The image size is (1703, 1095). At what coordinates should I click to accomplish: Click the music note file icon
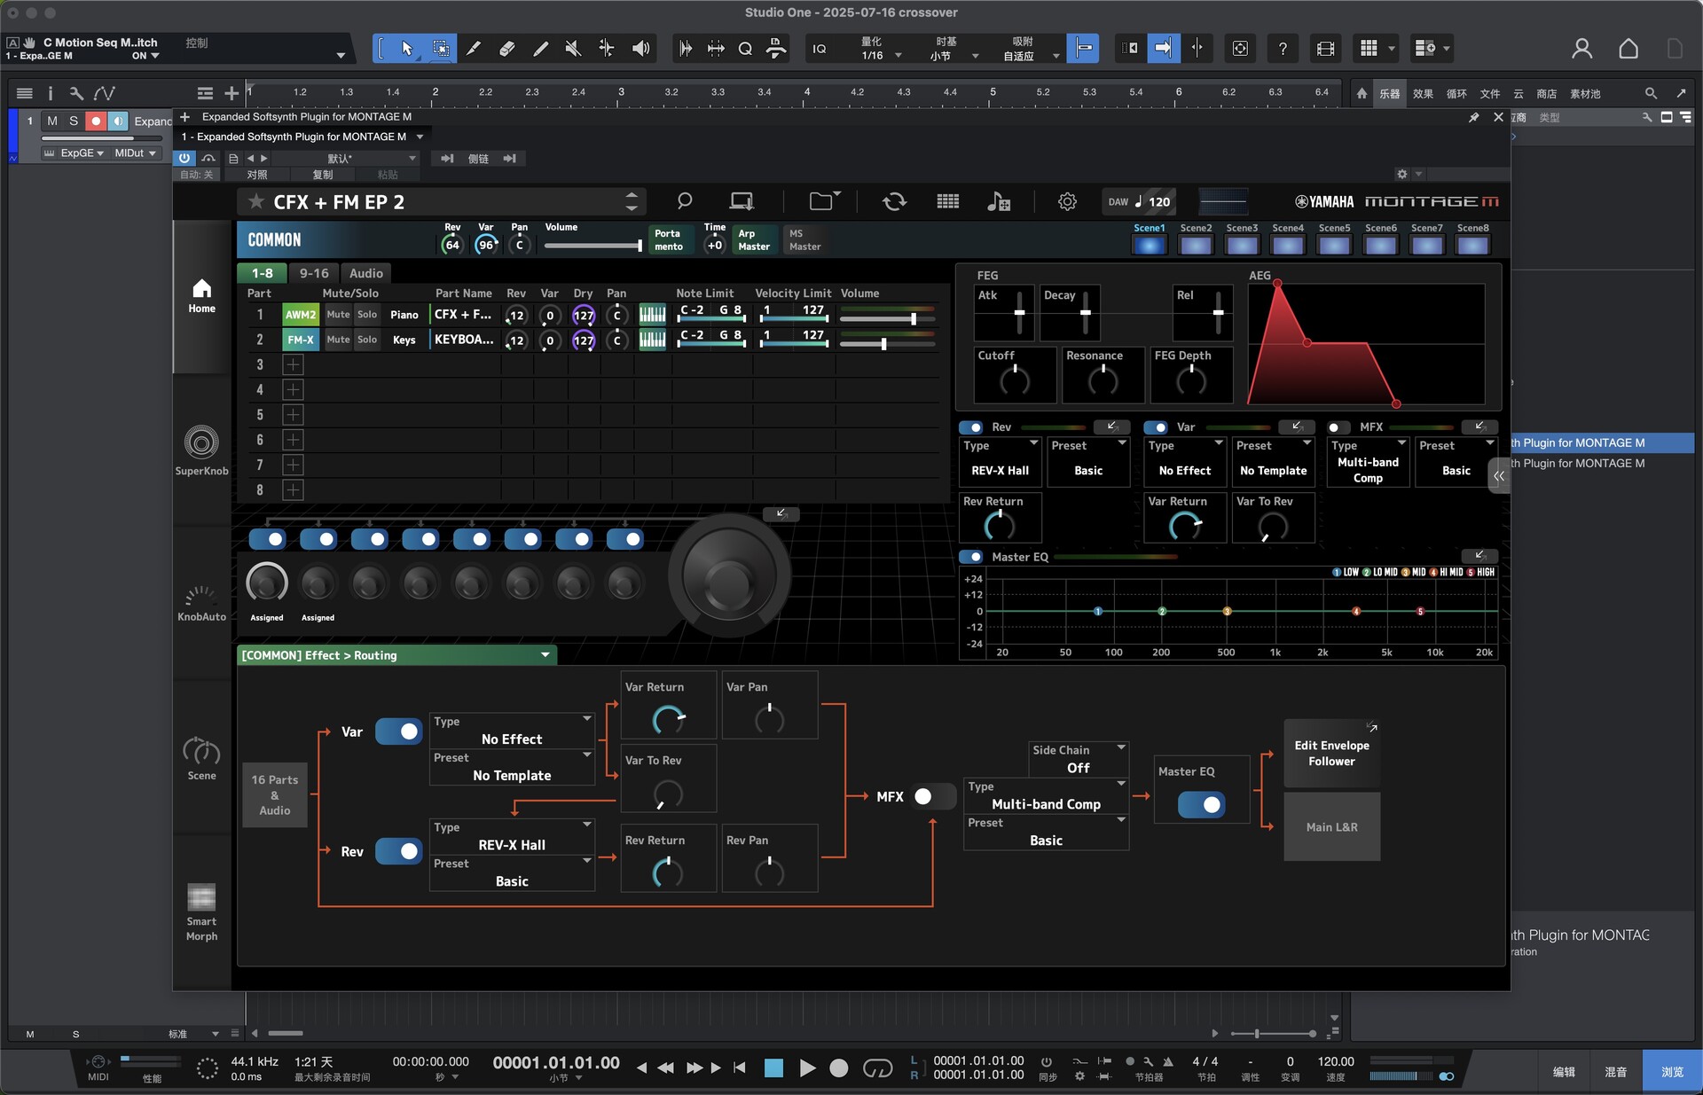coord(999,202)
